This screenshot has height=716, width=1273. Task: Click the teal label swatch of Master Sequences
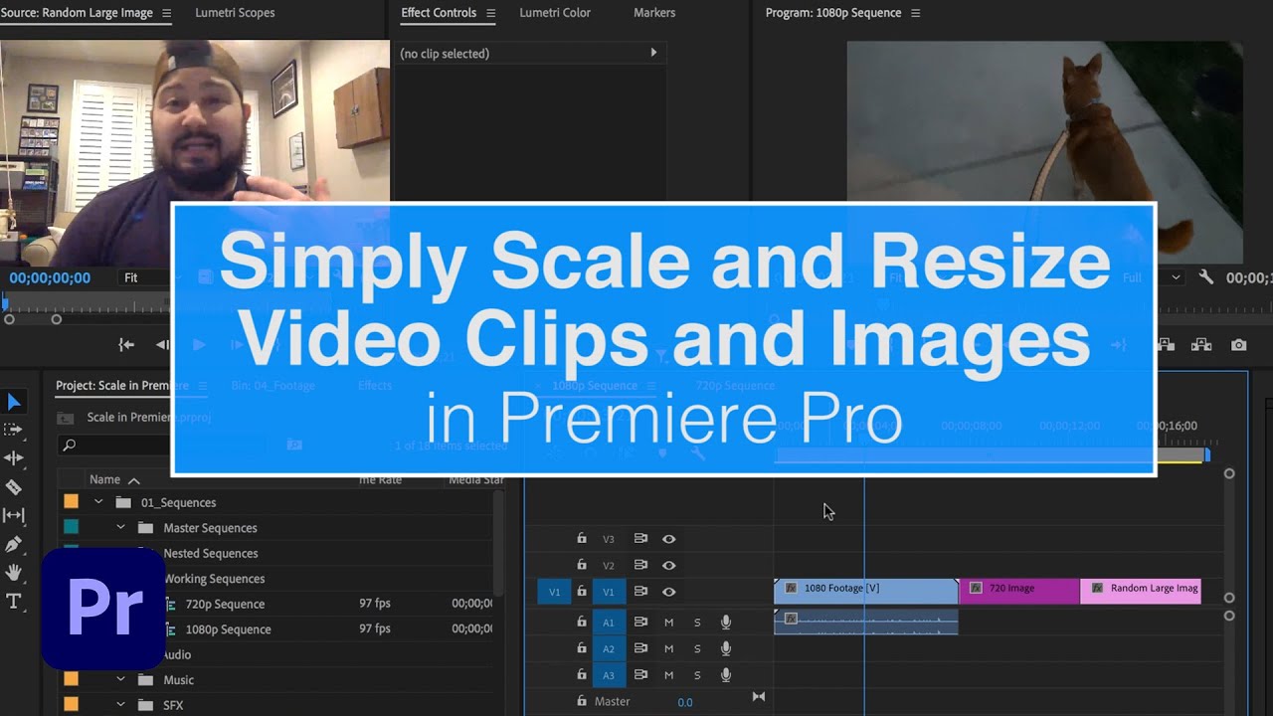point(71,528)
